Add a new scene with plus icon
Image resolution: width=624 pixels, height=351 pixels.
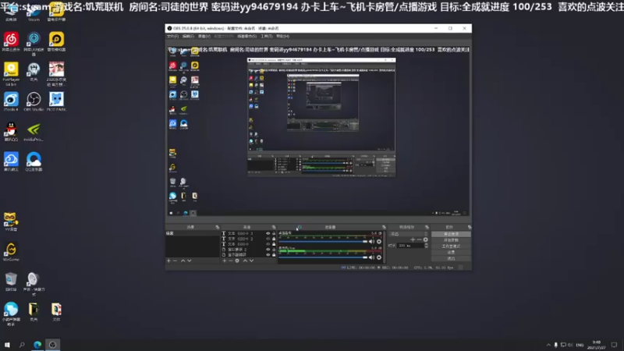click(x=168, y=261)
